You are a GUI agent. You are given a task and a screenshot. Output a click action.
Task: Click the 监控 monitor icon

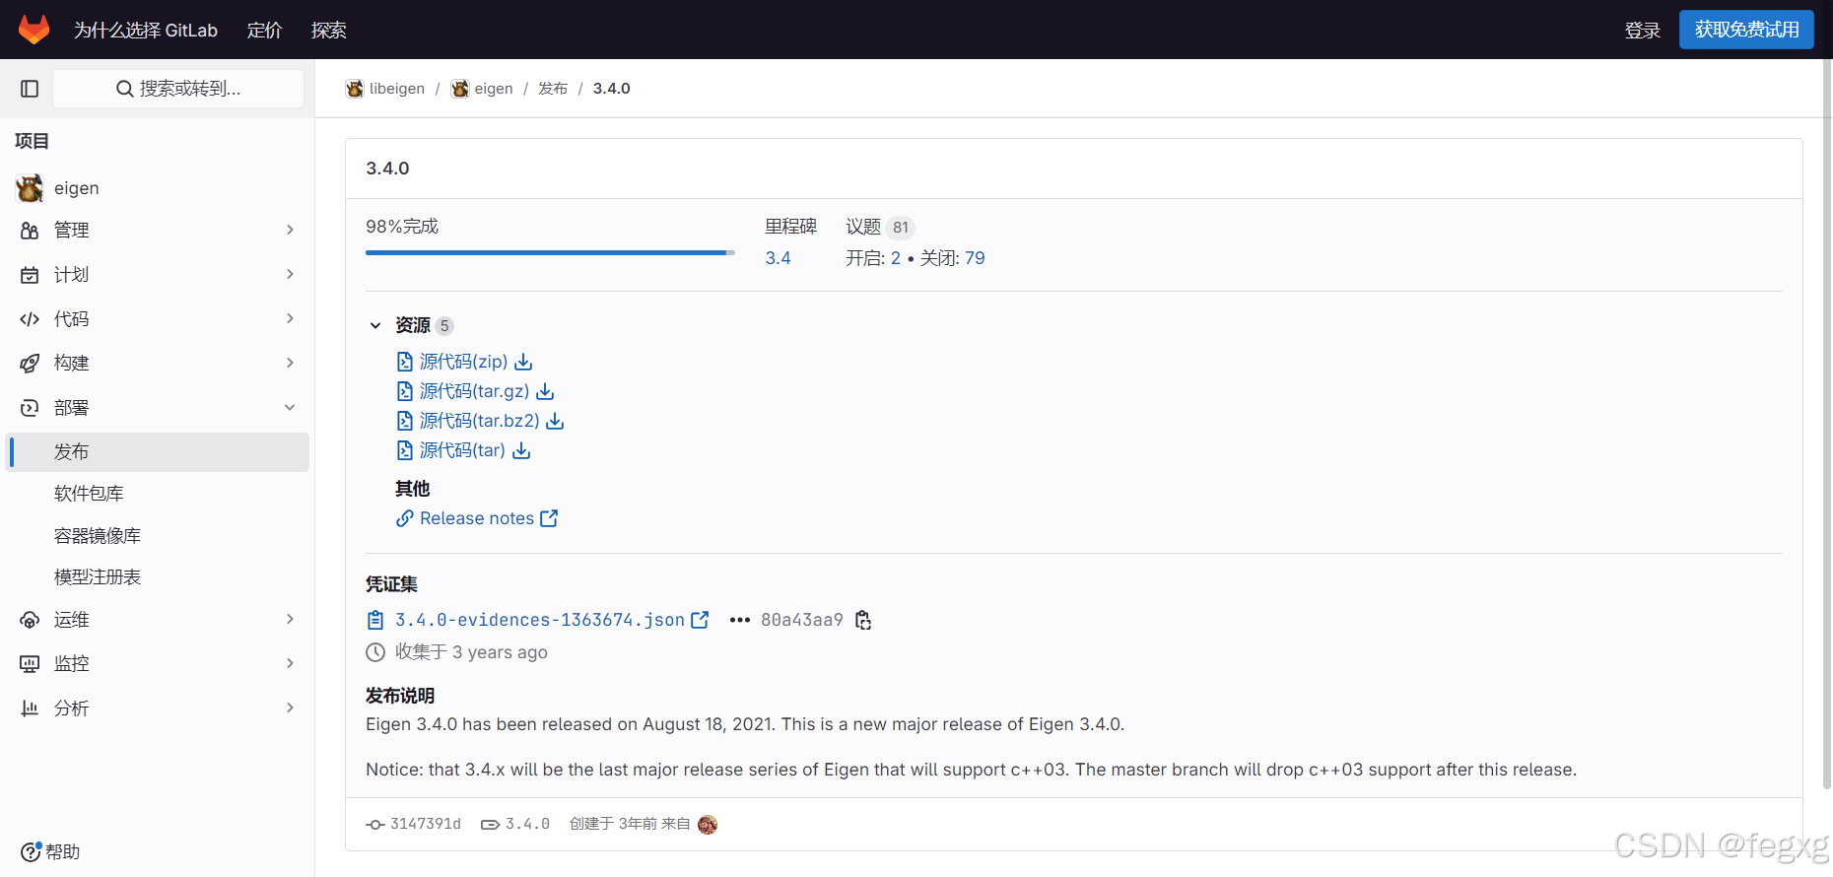pos(30,664)
